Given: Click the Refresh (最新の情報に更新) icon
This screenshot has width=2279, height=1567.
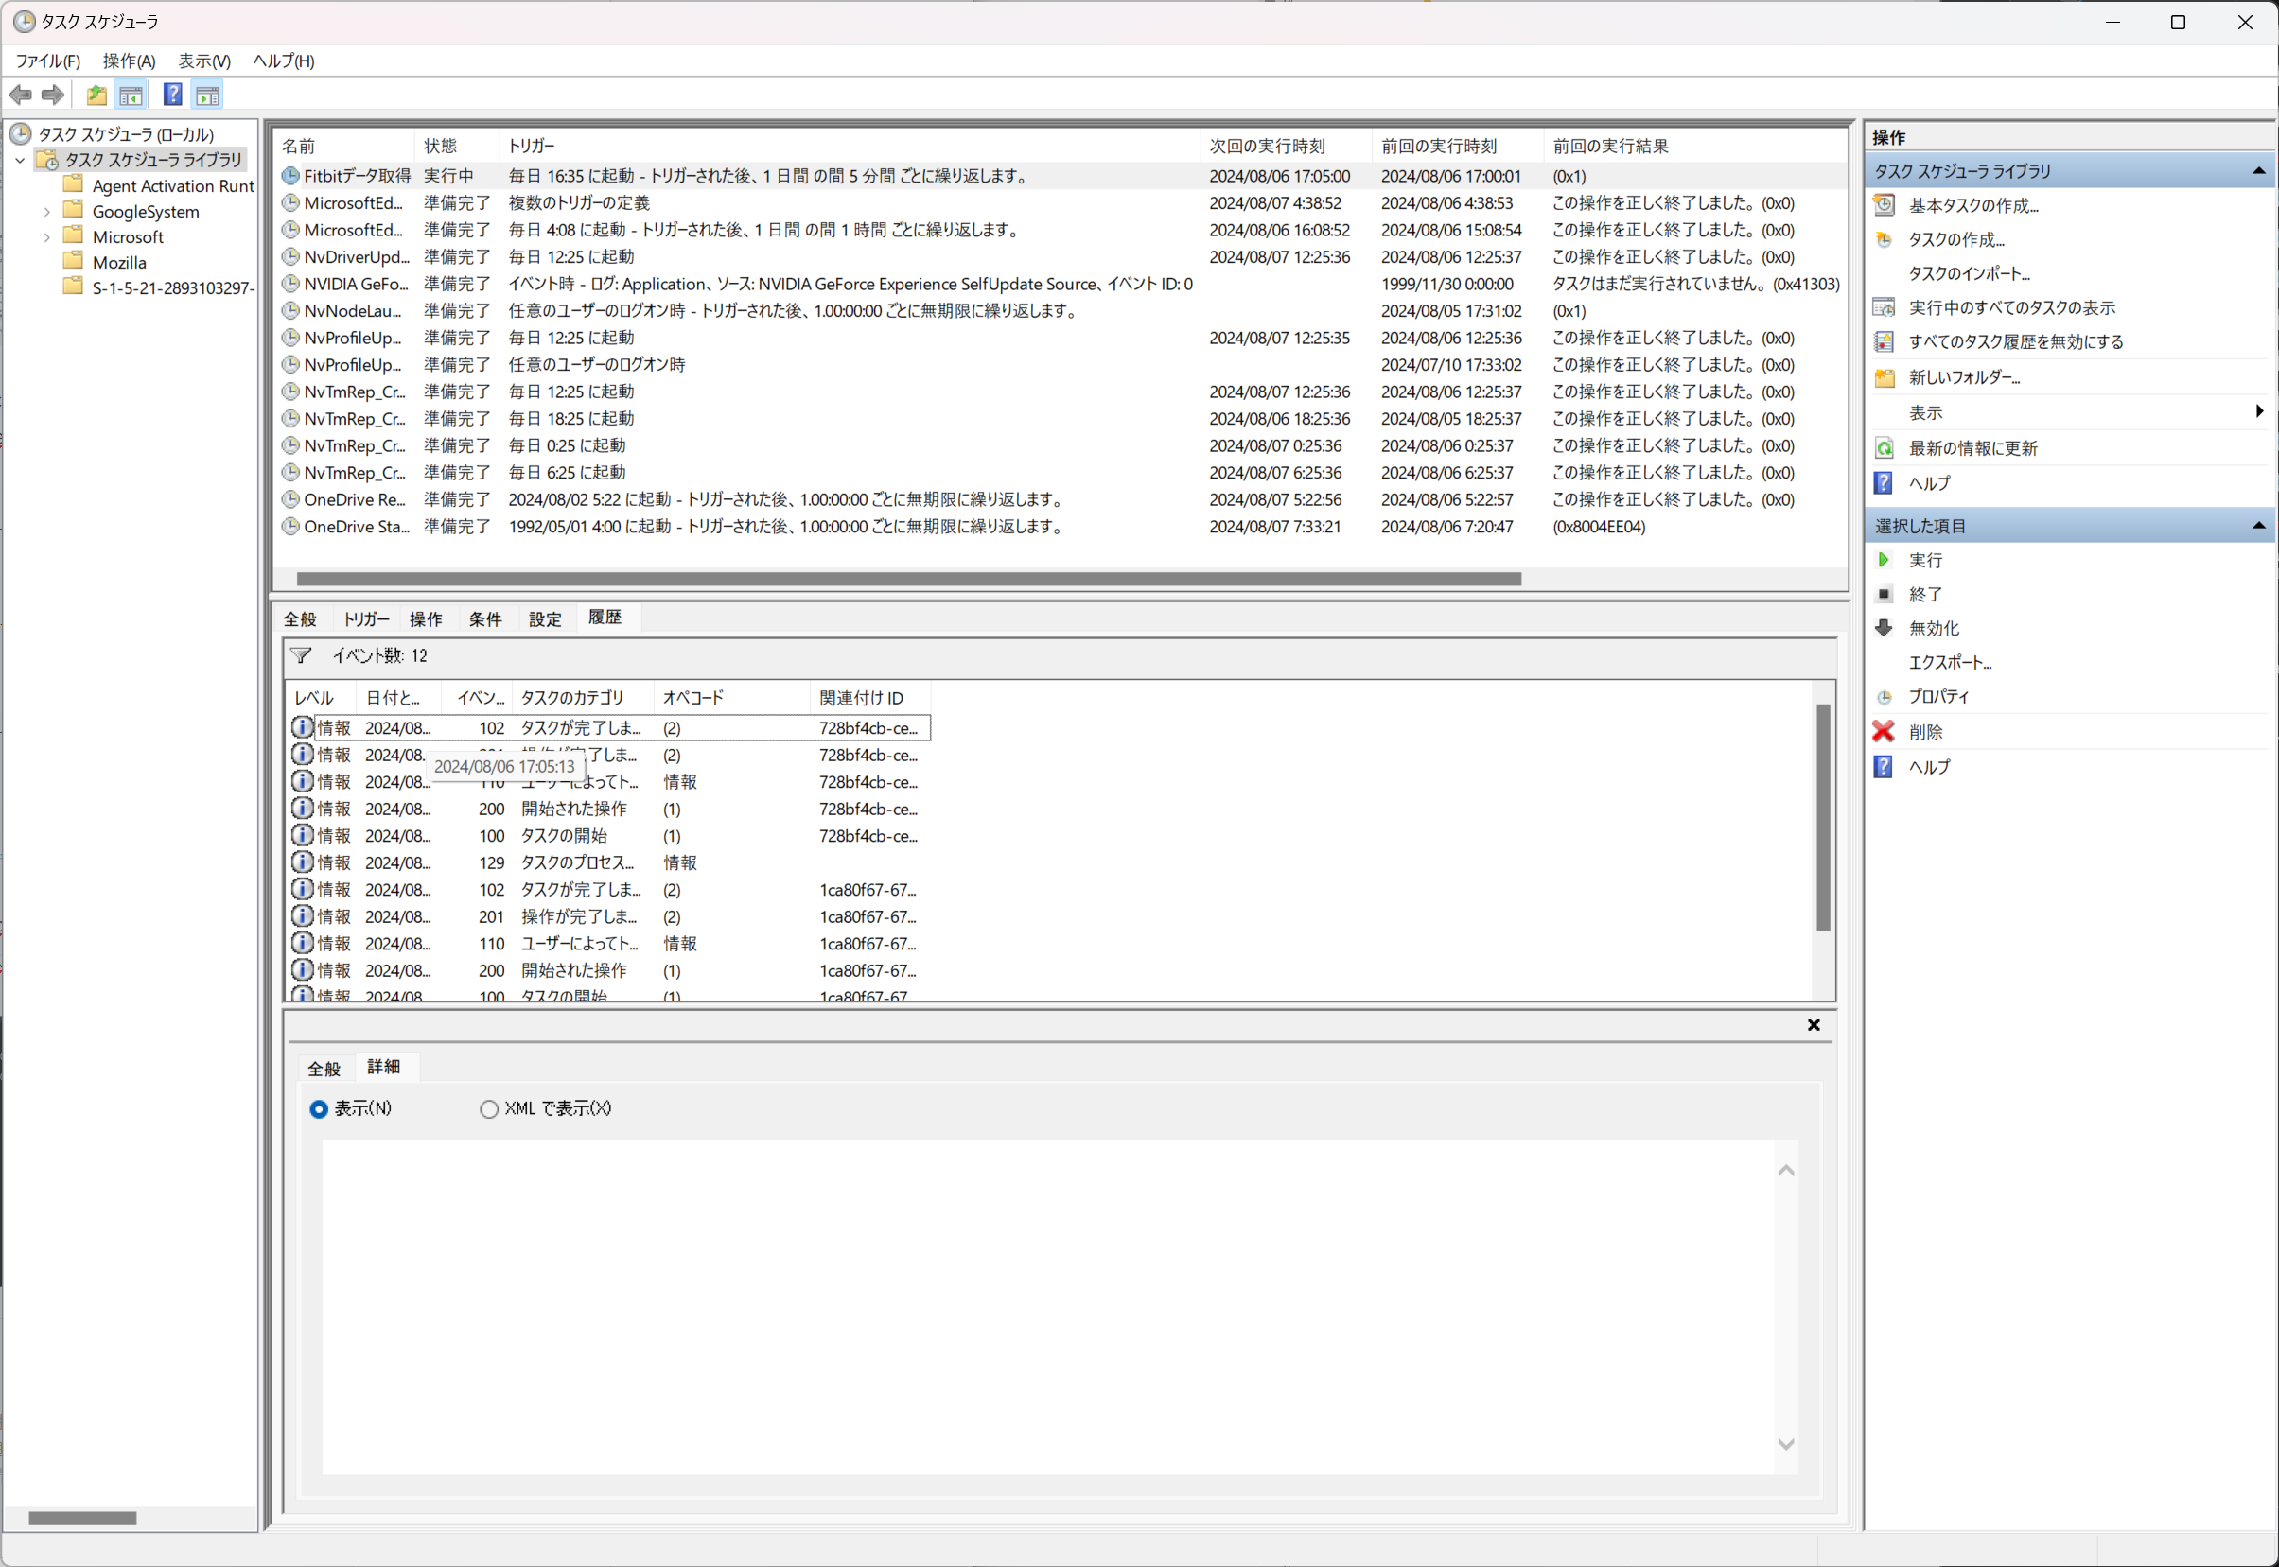Looking at the screenshot, I should click(x=1884, y=448).
